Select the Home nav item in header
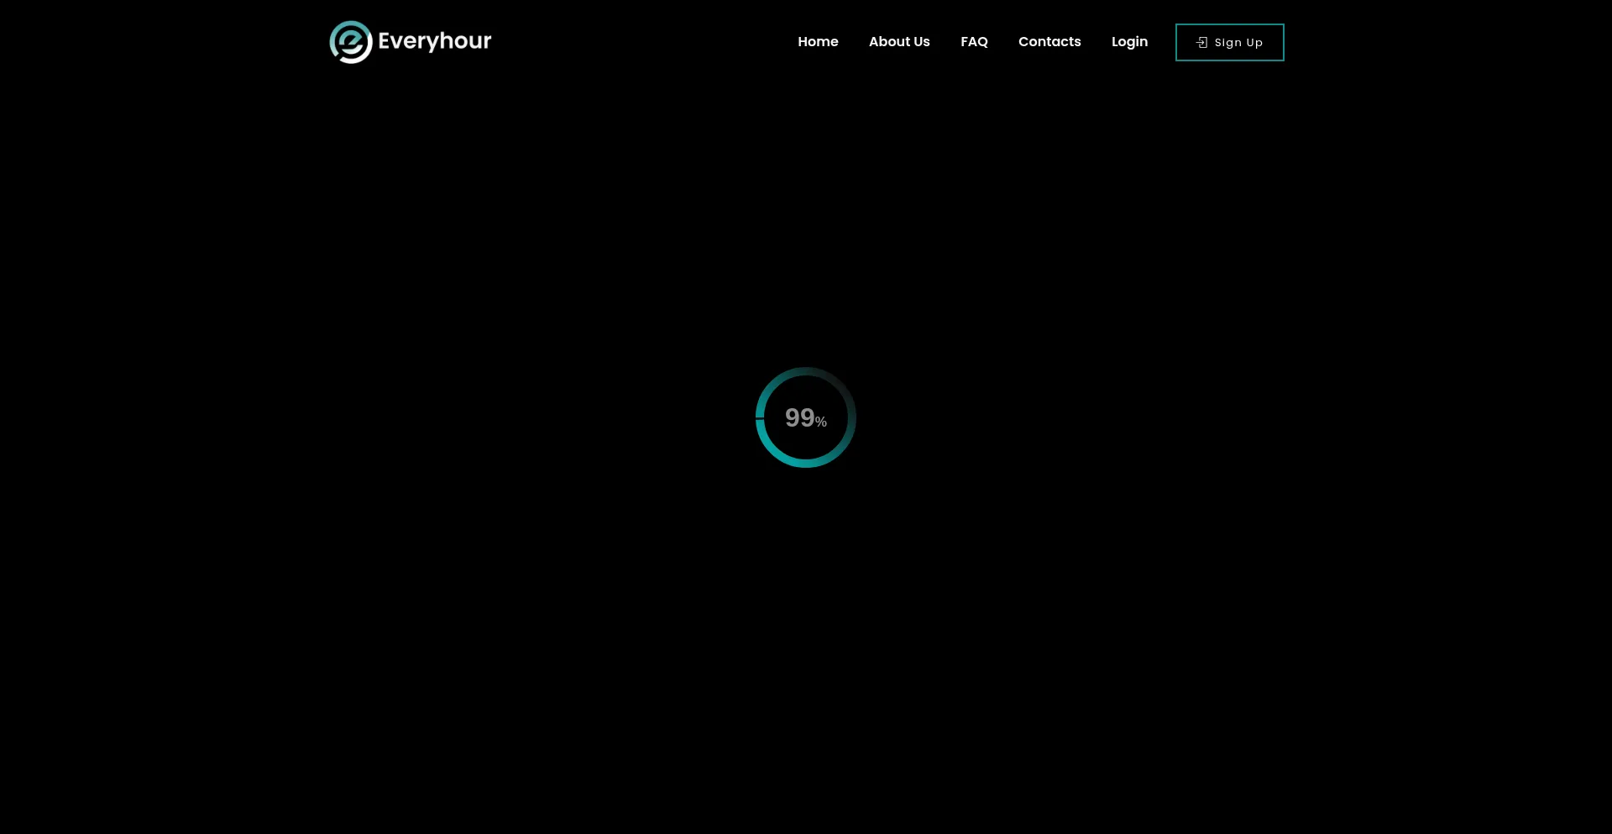The width and height of the screenshot is (1612, 834). click(x=818, y=42)
